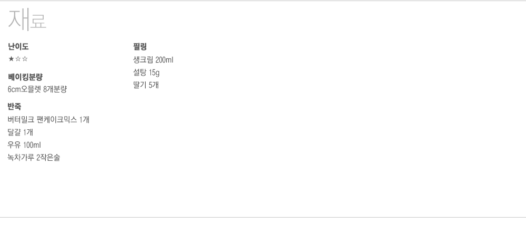The width and height of the screenshot is (526, 226).
Task: Click the bottom horizontal divider line
Action: [263, 217]
